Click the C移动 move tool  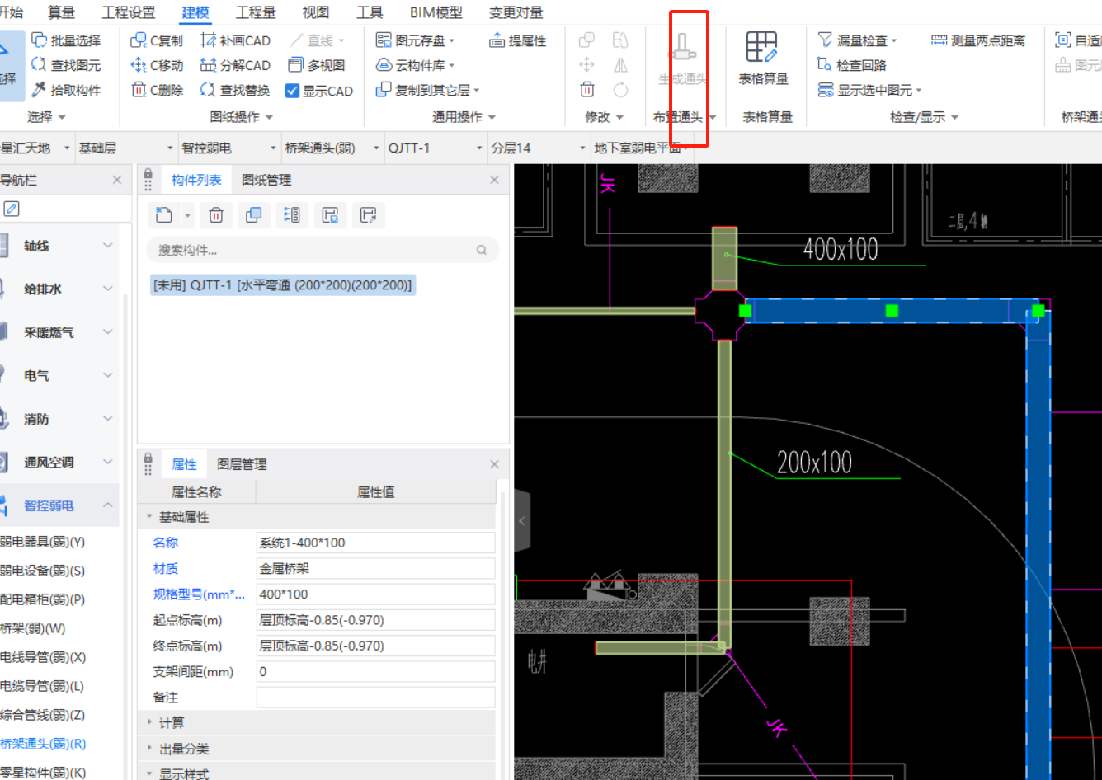pos(157,65)
